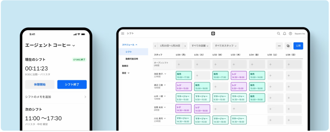Open search with the magnifier icon
Viewport: 330px width, 132px height.
pos(278,33)
